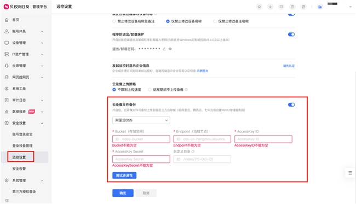This screenshot has width=356, height=204.
Task: Expand 网页控网页 sidebar chevron
Action: (x=42, y=77)
